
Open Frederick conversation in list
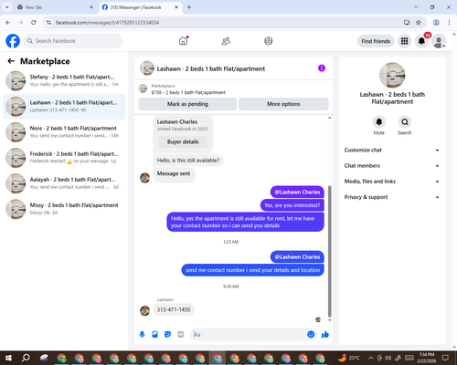[64, 158]
